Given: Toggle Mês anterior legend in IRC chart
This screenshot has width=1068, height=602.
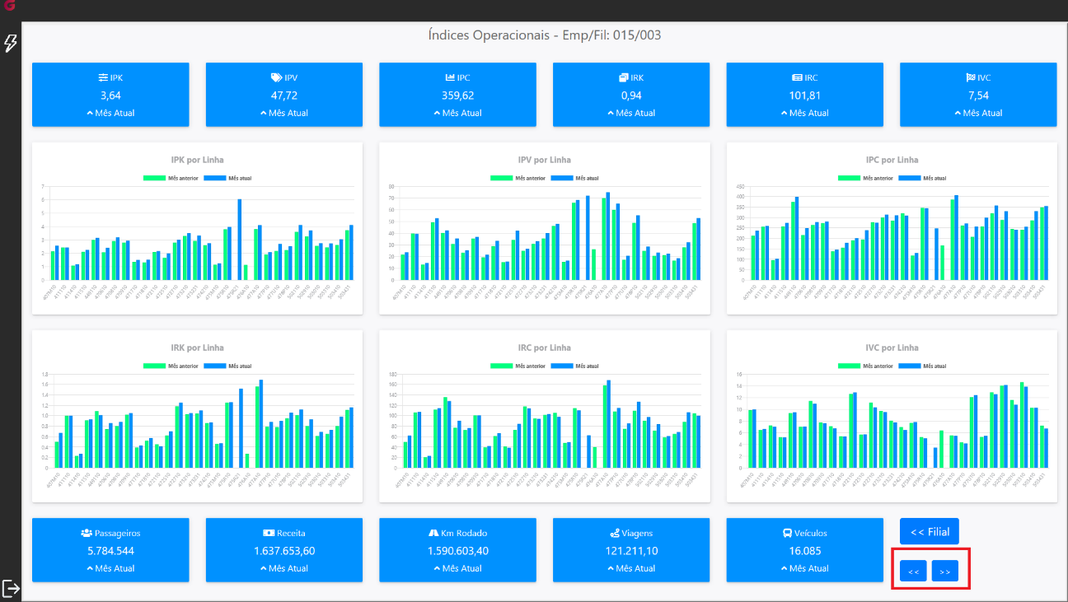Looking at the screenshot, I should (518, 366).
